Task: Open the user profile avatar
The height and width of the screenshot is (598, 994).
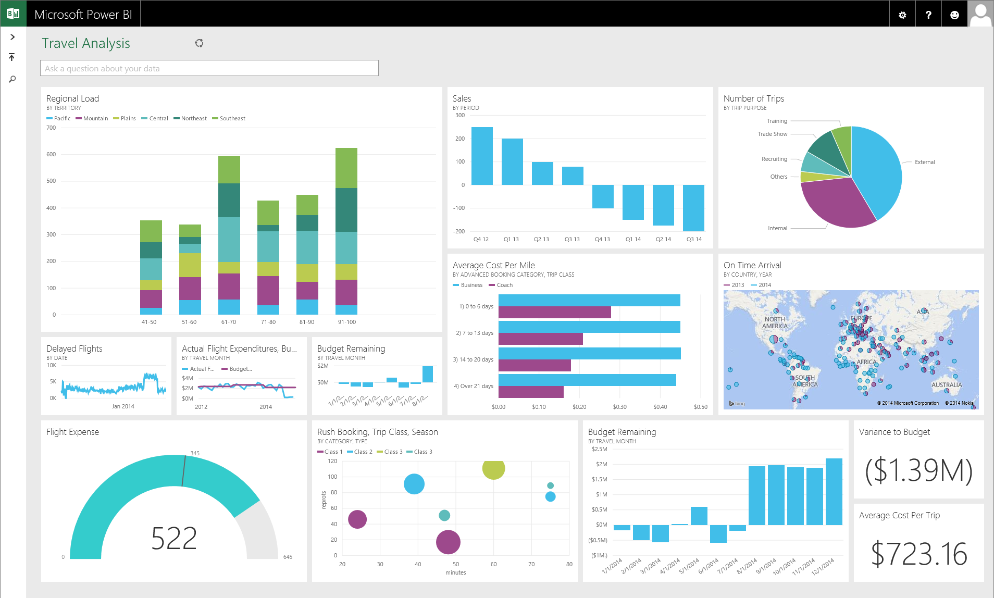Action: click(x=981, y=14)
